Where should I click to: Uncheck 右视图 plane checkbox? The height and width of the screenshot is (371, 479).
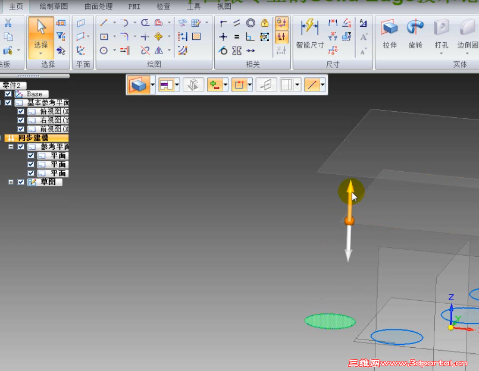(21, 120)
